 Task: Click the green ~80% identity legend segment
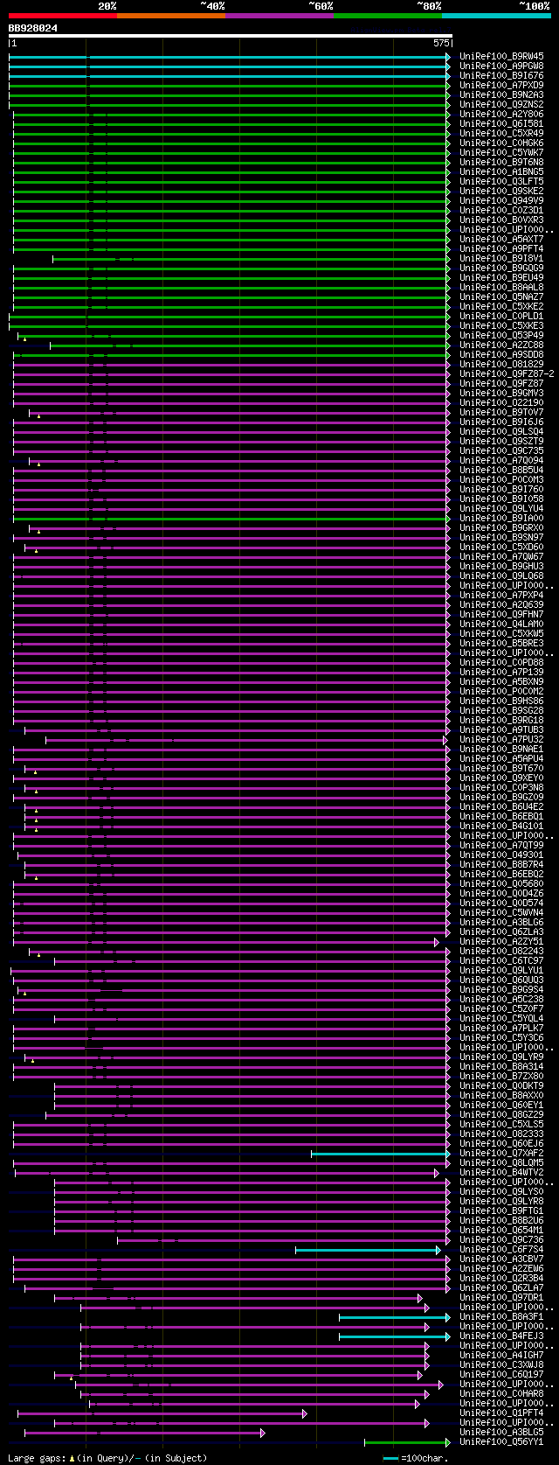(388, 15)
